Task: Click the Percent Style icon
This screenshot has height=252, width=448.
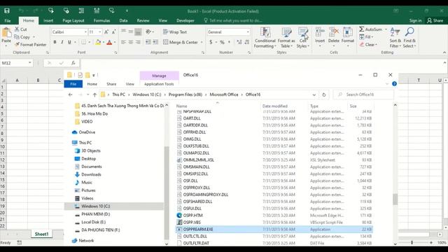Action: click(222, 42)
